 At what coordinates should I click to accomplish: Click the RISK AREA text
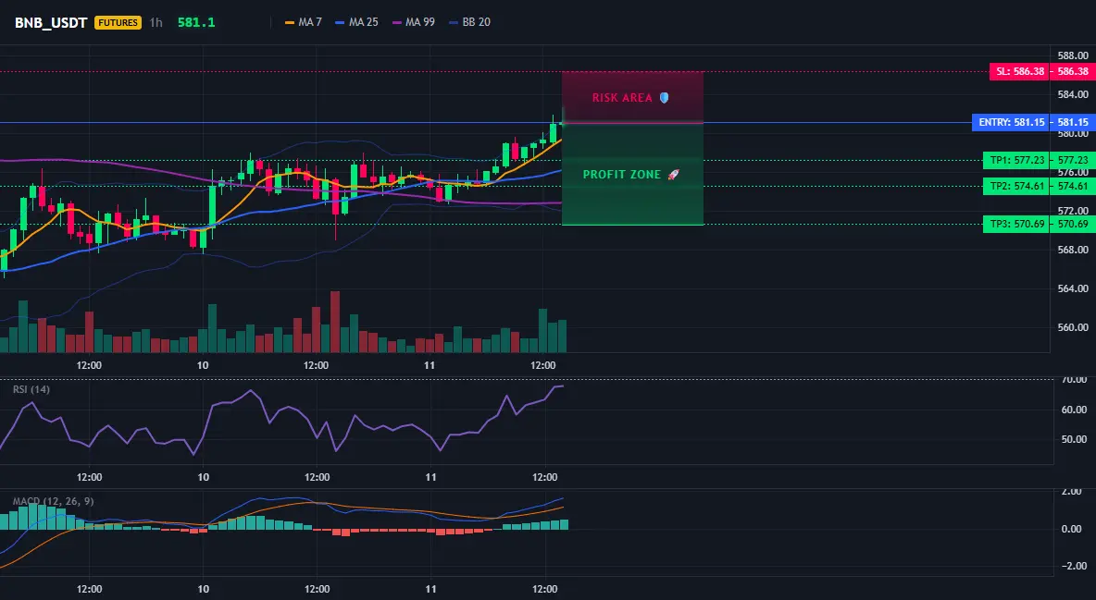[x=622, y=98]
